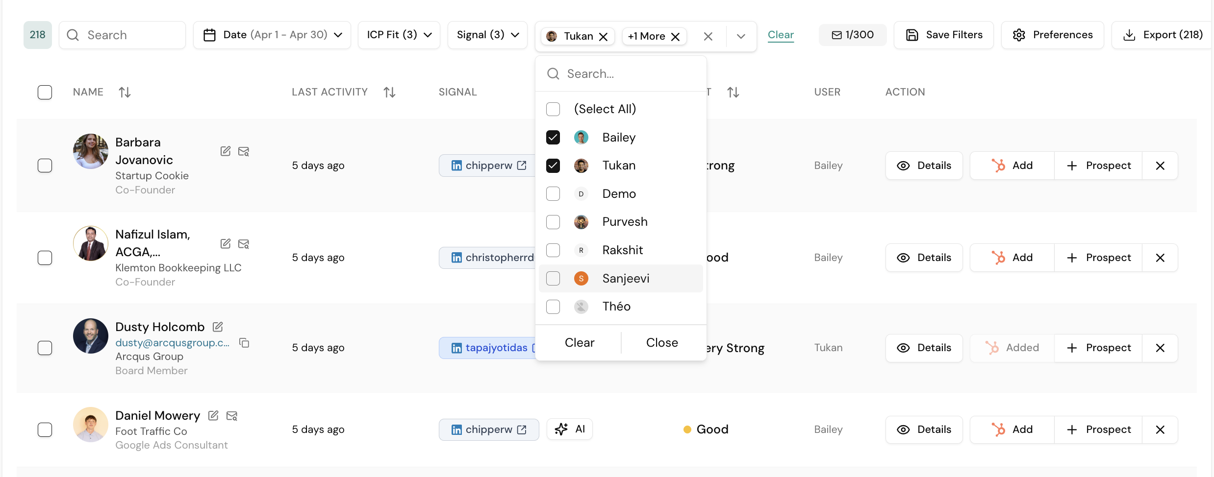Add Daniel Mowery to HubSpot
The image size is (1214, 477).
coord(1012,429)
